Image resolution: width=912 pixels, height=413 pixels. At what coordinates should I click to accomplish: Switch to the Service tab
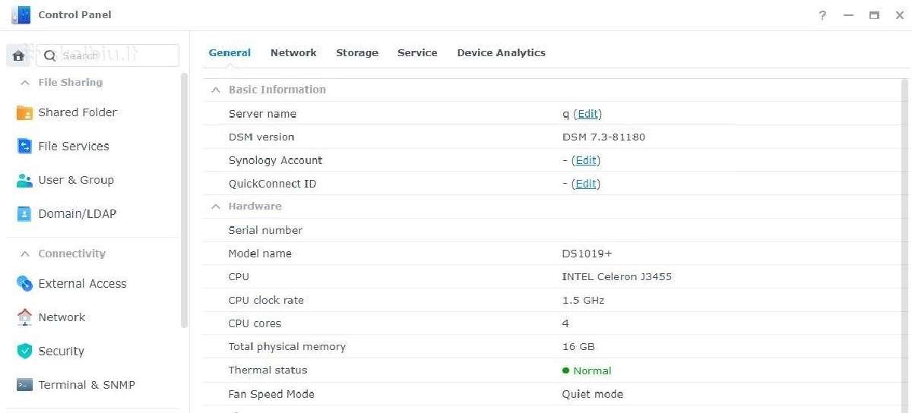coord(417,52)
